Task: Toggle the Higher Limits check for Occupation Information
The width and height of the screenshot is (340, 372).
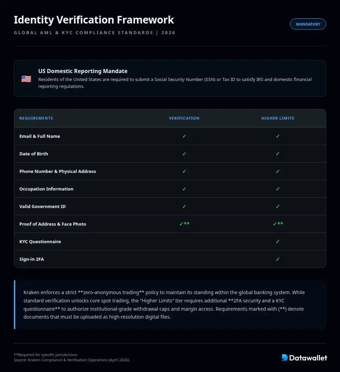Action: (277, 189)
